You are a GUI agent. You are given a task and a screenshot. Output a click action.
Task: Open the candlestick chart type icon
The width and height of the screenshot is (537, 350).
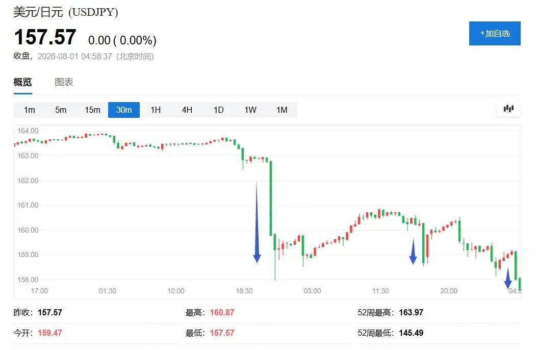[x=508, y=109]
